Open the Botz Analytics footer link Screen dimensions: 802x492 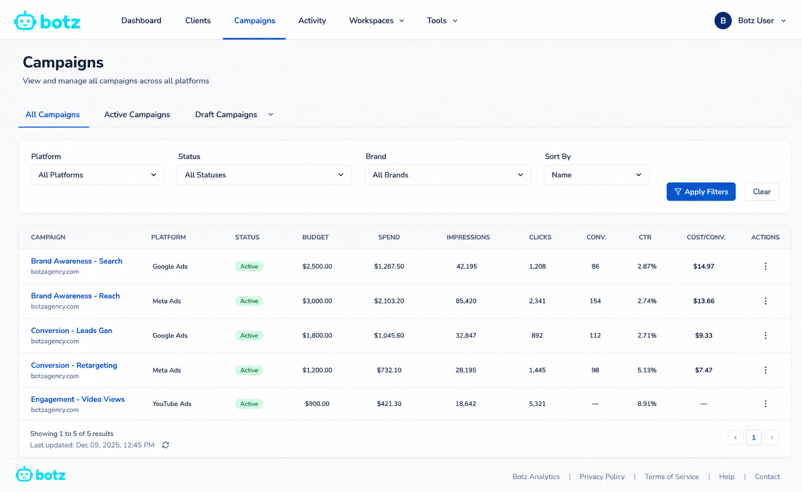[x=536, y=477]
